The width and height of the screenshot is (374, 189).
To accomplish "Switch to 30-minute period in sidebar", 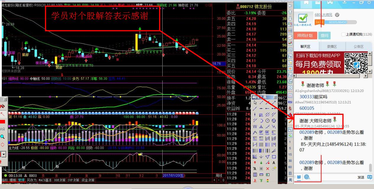I will coord(290,161).
